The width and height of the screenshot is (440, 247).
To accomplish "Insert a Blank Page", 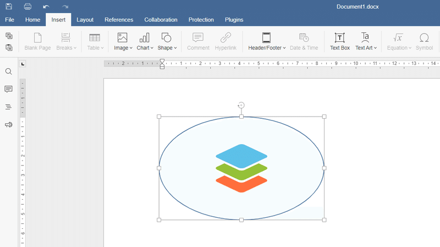I will pyautogui.click(x=37, y=42).
